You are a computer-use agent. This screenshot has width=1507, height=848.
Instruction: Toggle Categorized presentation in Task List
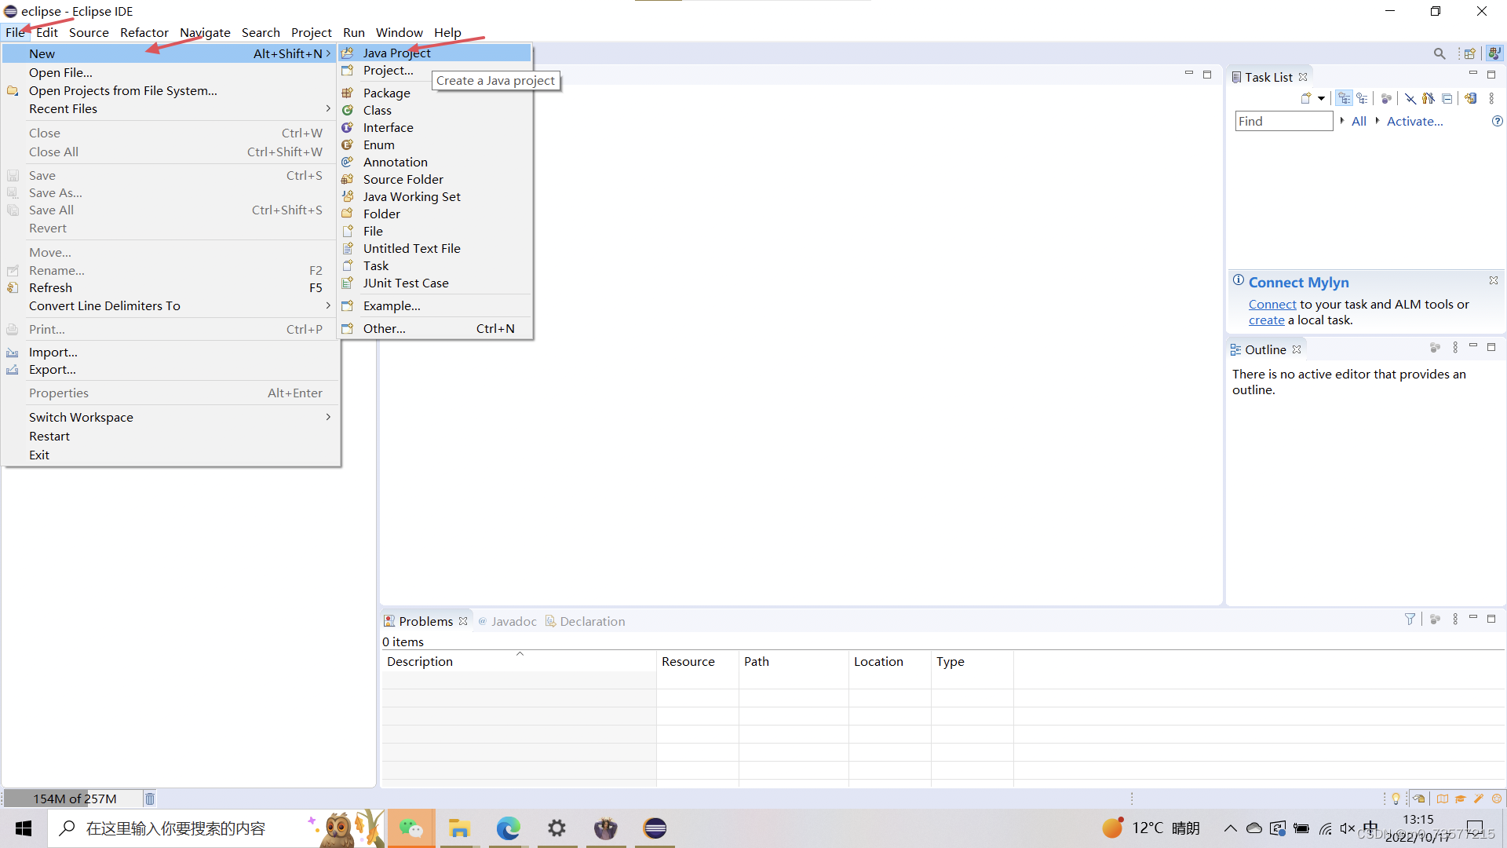coord(1345,99)
